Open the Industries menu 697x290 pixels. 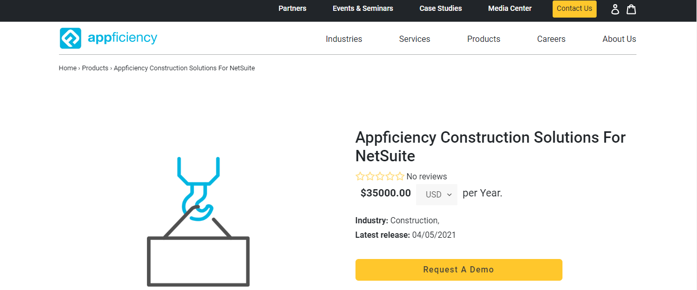(344, 39)
